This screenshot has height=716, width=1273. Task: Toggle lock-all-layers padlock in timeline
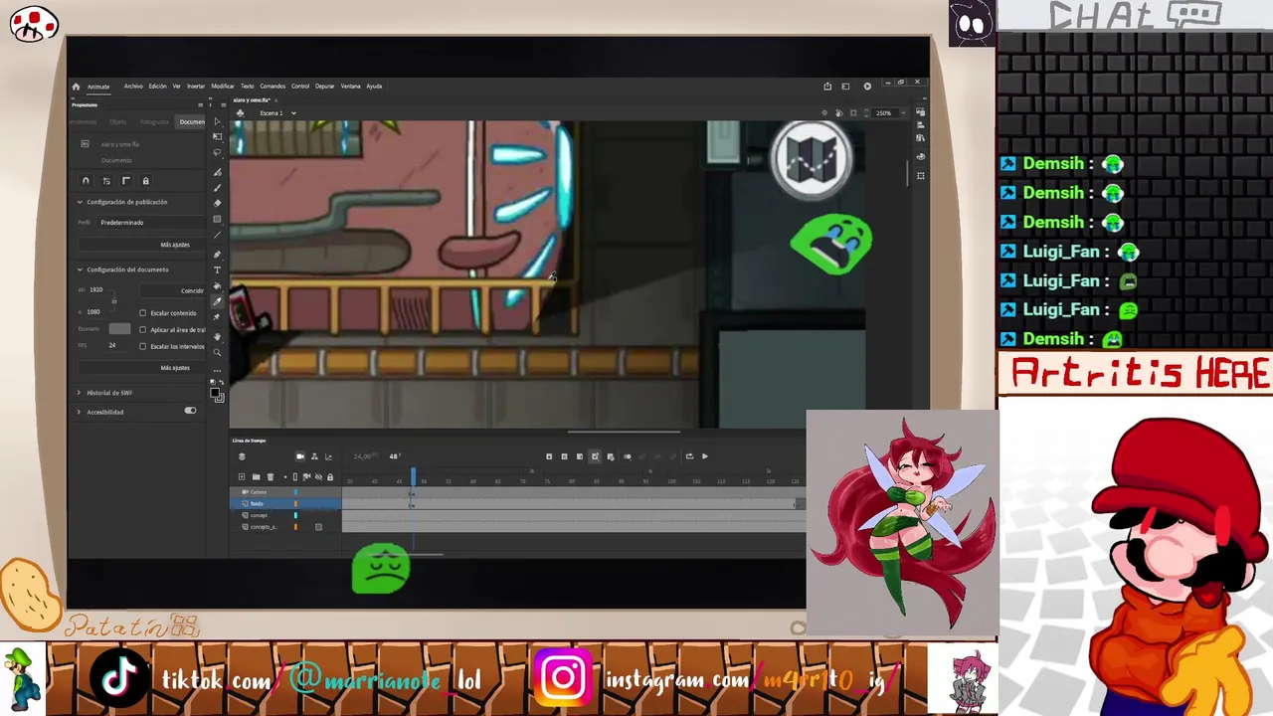click(x=330, y=477)
